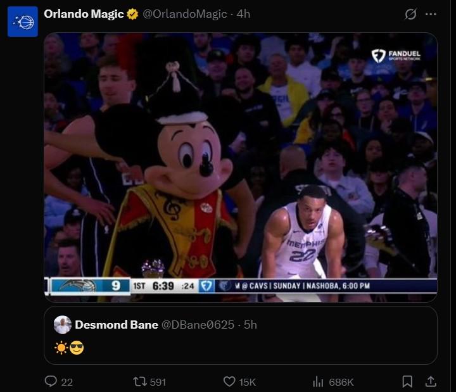Click the Orlando Magic profile avatar
This screenshot has width=456, height=392.
point(23,22)
